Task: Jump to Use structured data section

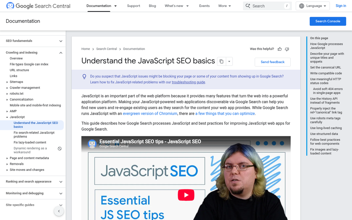Action: 324,134
